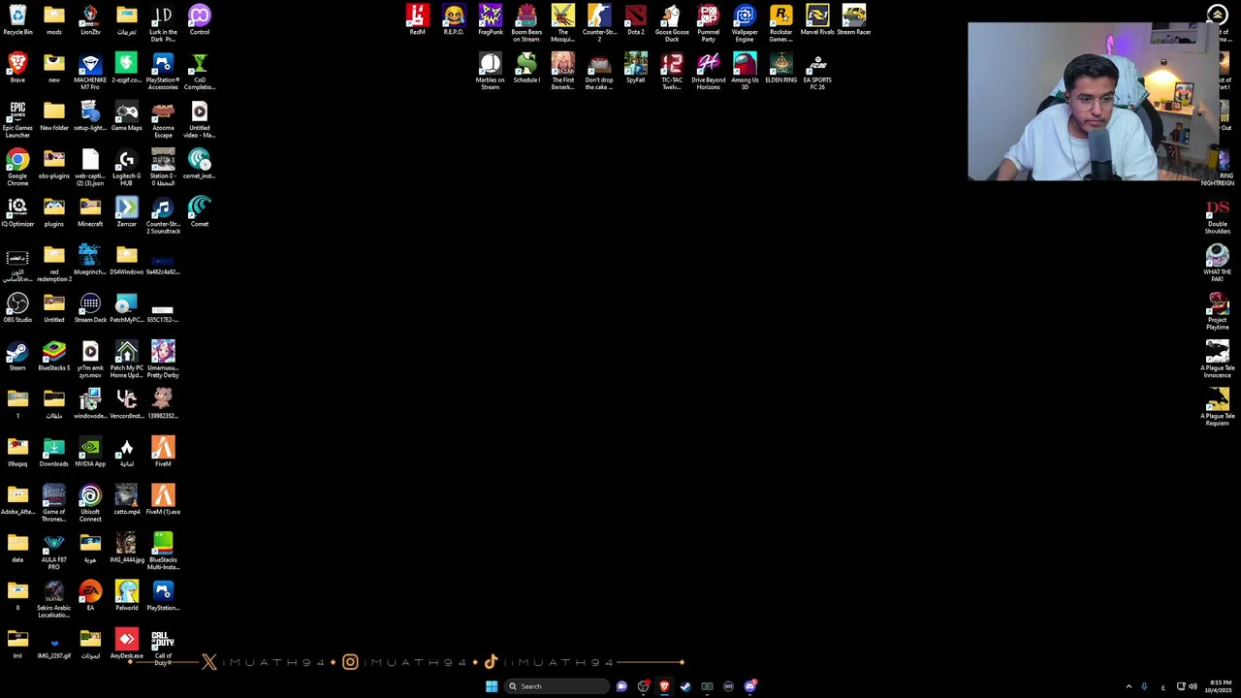The image size is (1241, 698).
Task: Open the taskbar clock and date
Action: [1220, 686]
